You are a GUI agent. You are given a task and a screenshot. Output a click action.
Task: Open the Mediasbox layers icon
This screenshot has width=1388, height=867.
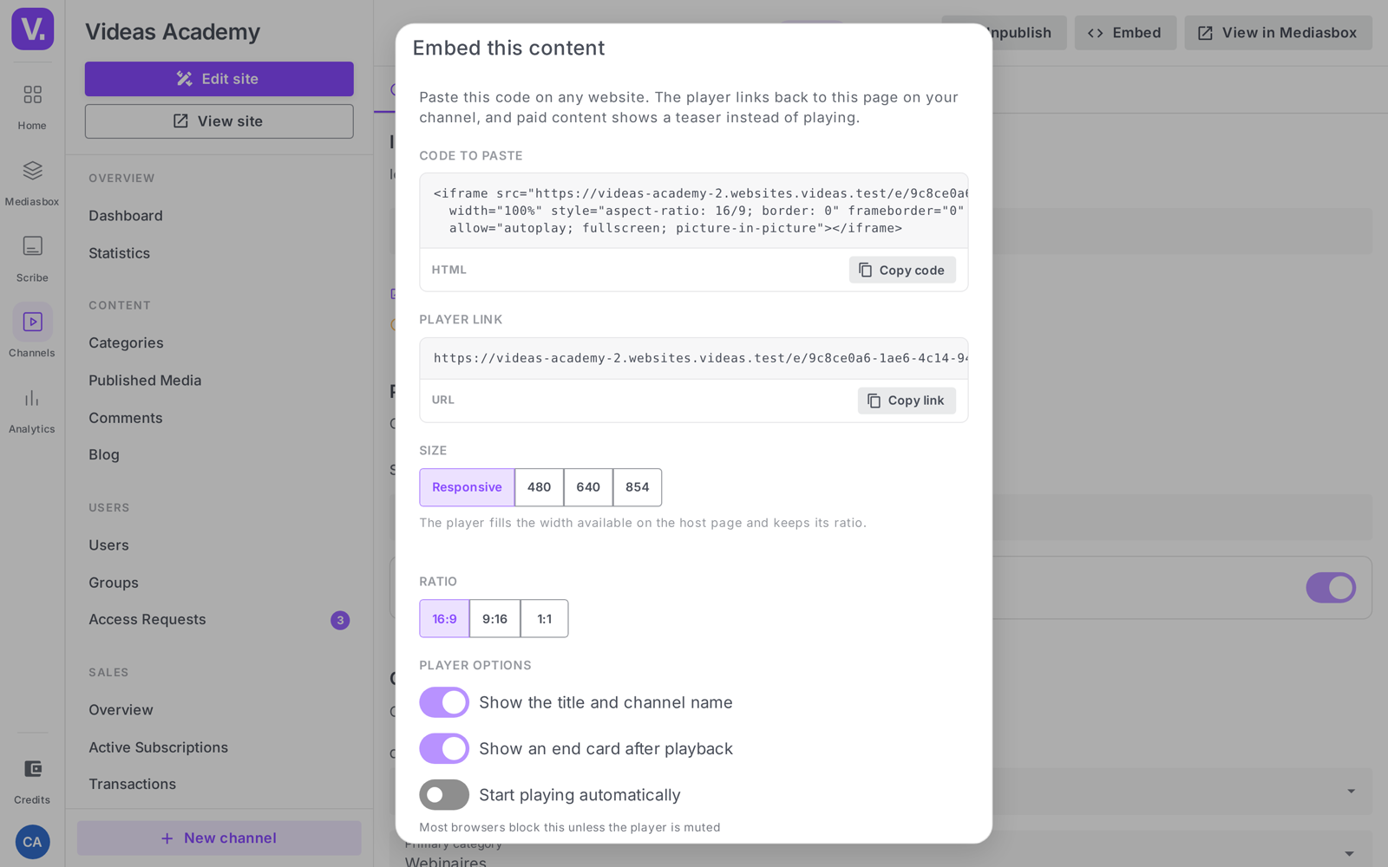32,170
